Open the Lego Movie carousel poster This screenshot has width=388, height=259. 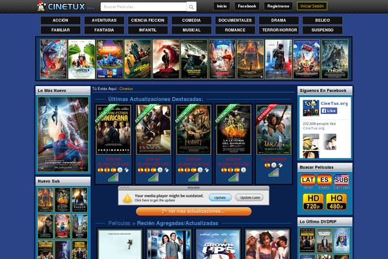click(x=307, y=59)
